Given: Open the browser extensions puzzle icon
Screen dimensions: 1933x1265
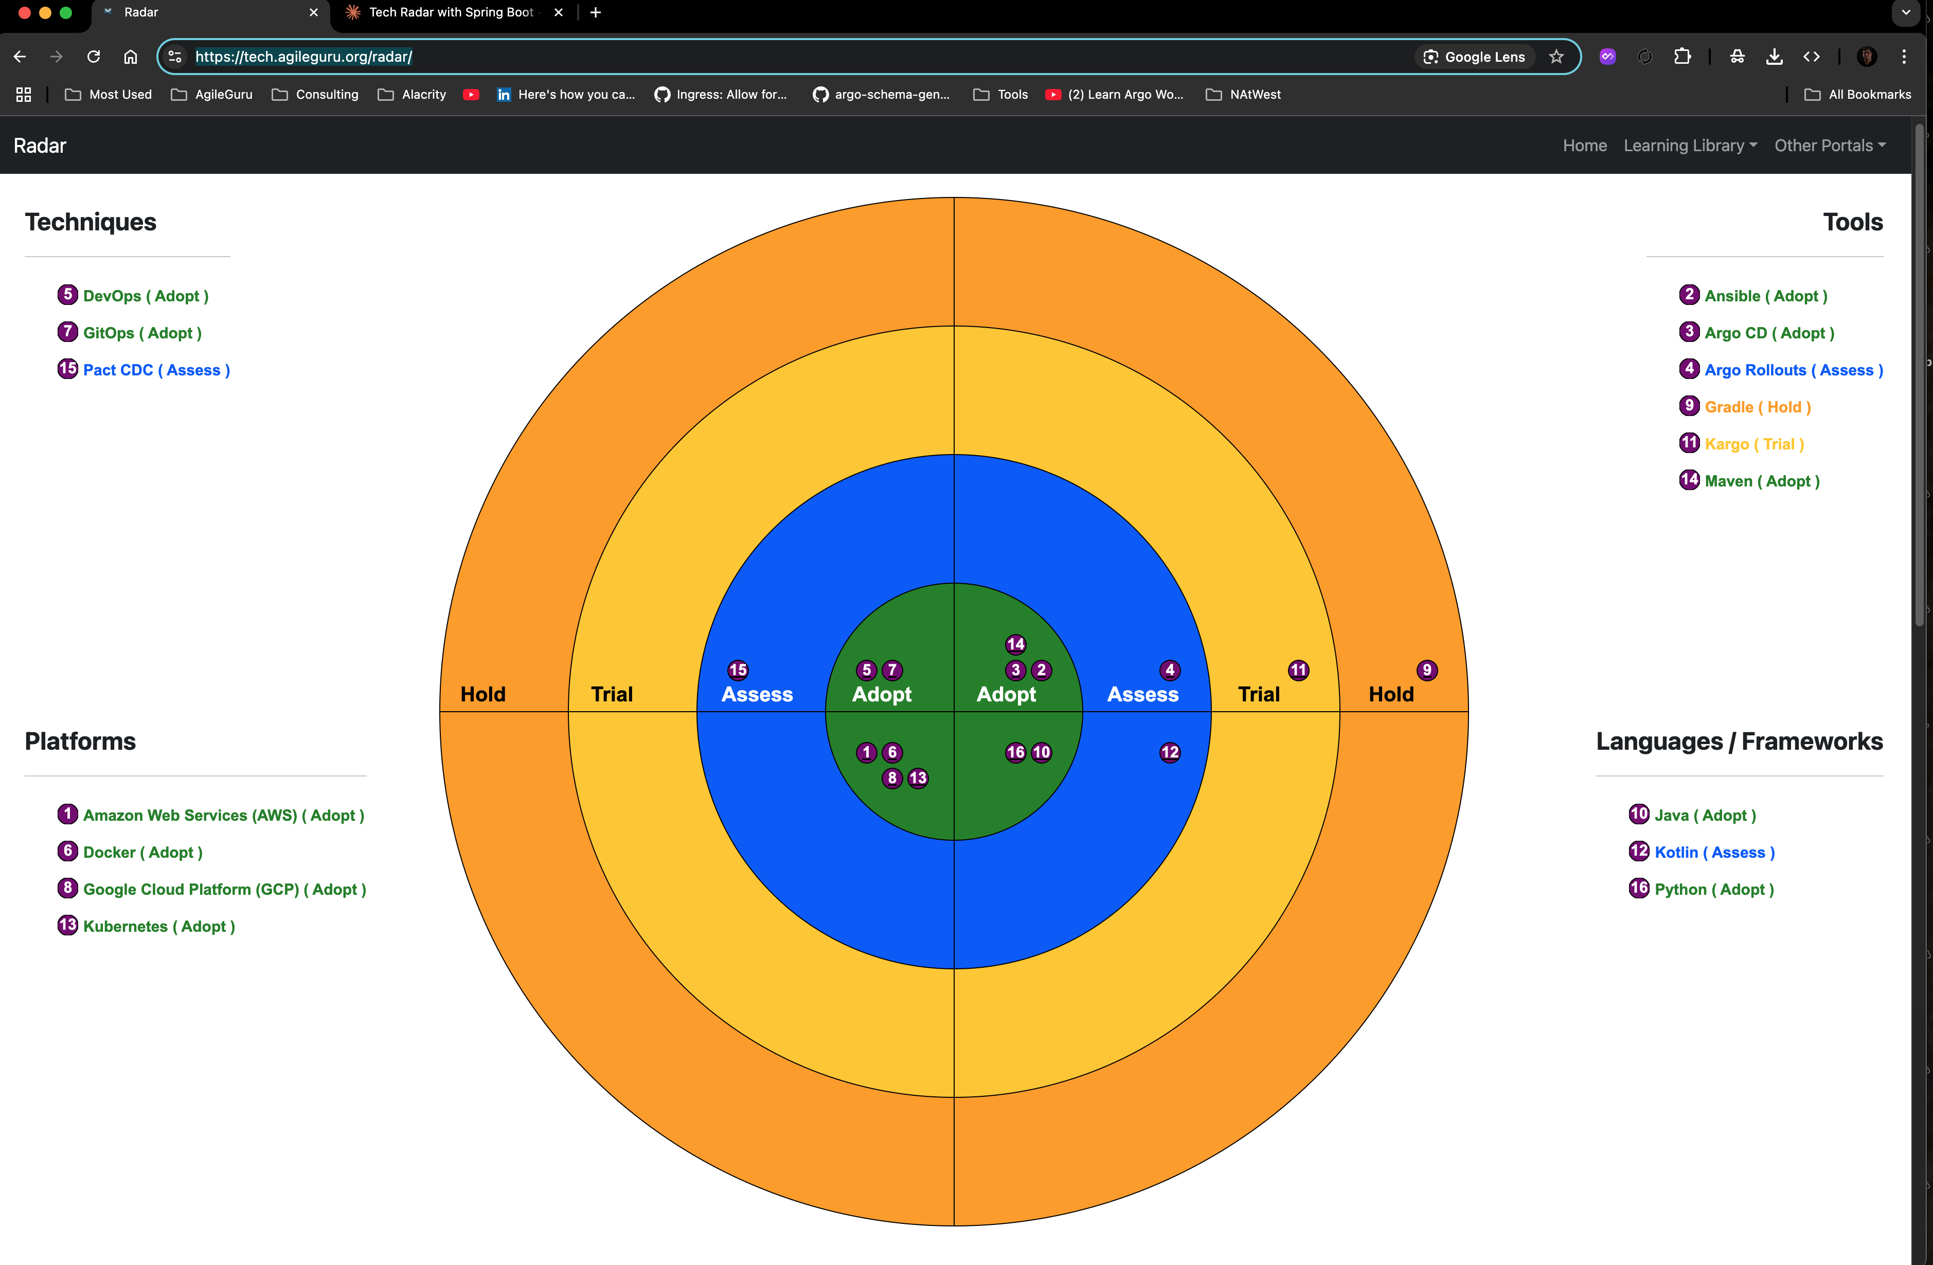Looking at the screenshot, I should click(1682, 57).
